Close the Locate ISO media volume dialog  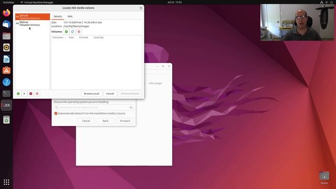(x=141, y=8)
